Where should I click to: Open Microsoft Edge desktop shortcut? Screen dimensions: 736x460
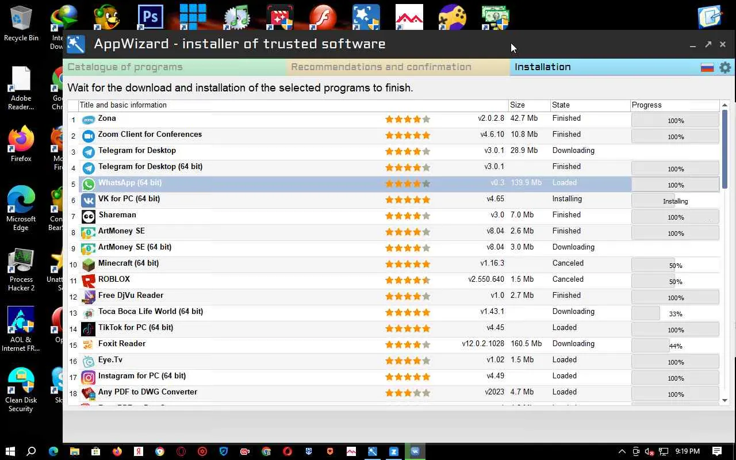coord(21,208)
